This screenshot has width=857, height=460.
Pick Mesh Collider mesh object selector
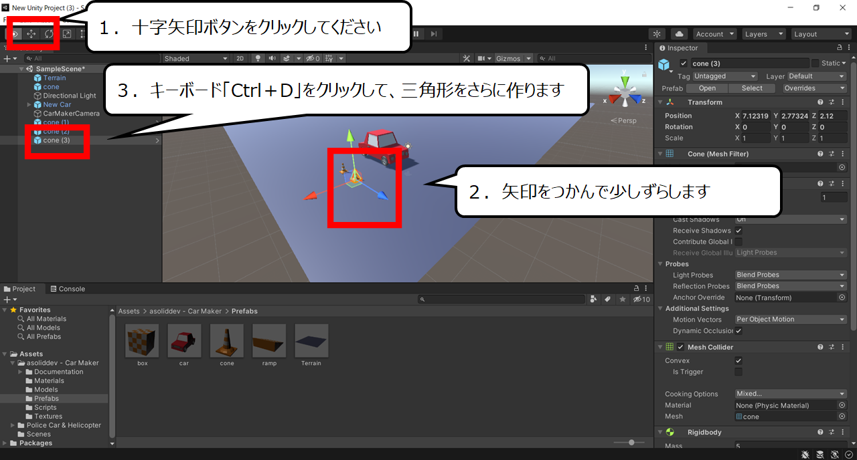[842, 417]
